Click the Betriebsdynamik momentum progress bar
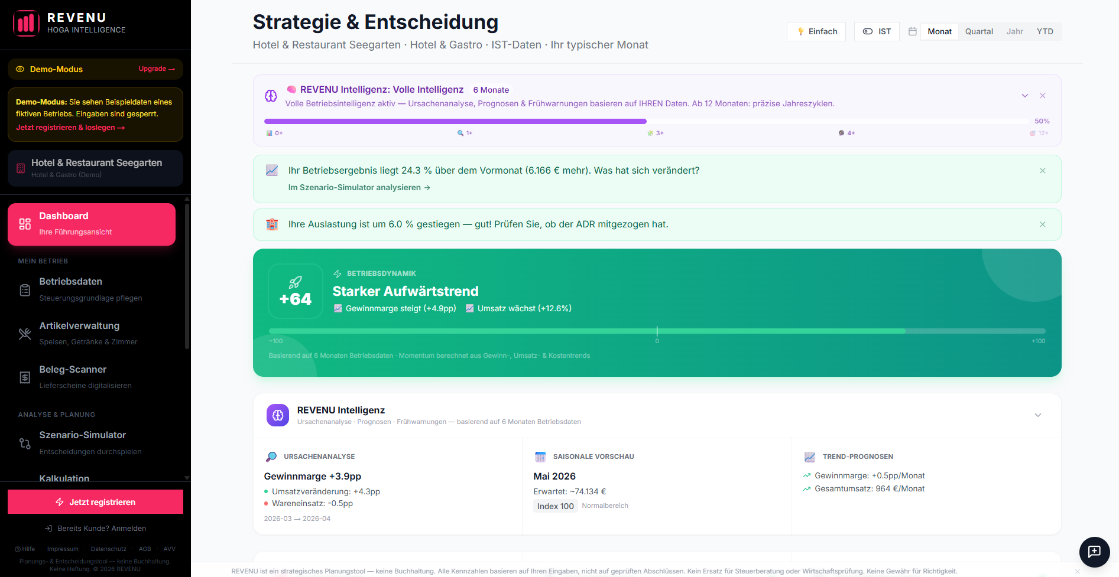1119x577 pixels. pyautogui.click(x=656, y=331)
